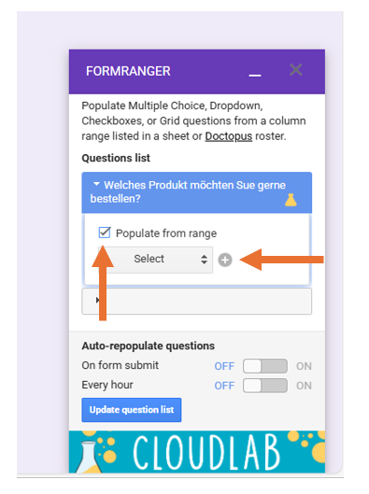Click the Update question list button
This screenshot has height=494, width=369.
(x=132, y=410)
